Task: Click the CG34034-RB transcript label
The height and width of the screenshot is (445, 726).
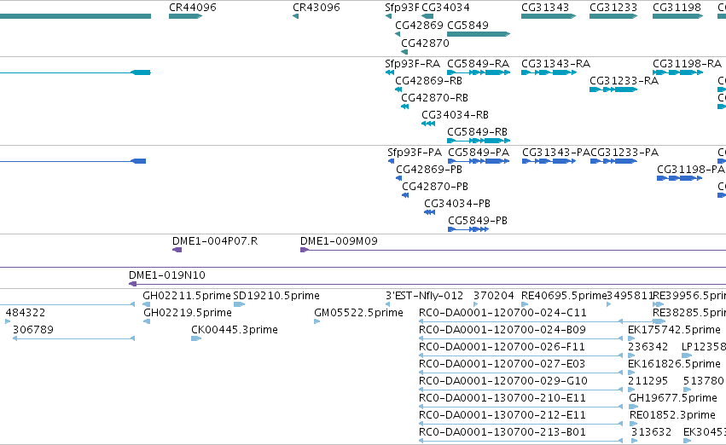Action: pyautogui.click(x=455, y=115)
